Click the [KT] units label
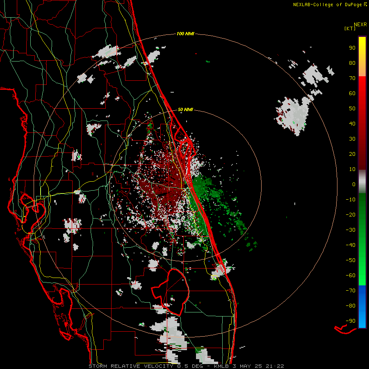369x369 pixels. tap(350, 28)
